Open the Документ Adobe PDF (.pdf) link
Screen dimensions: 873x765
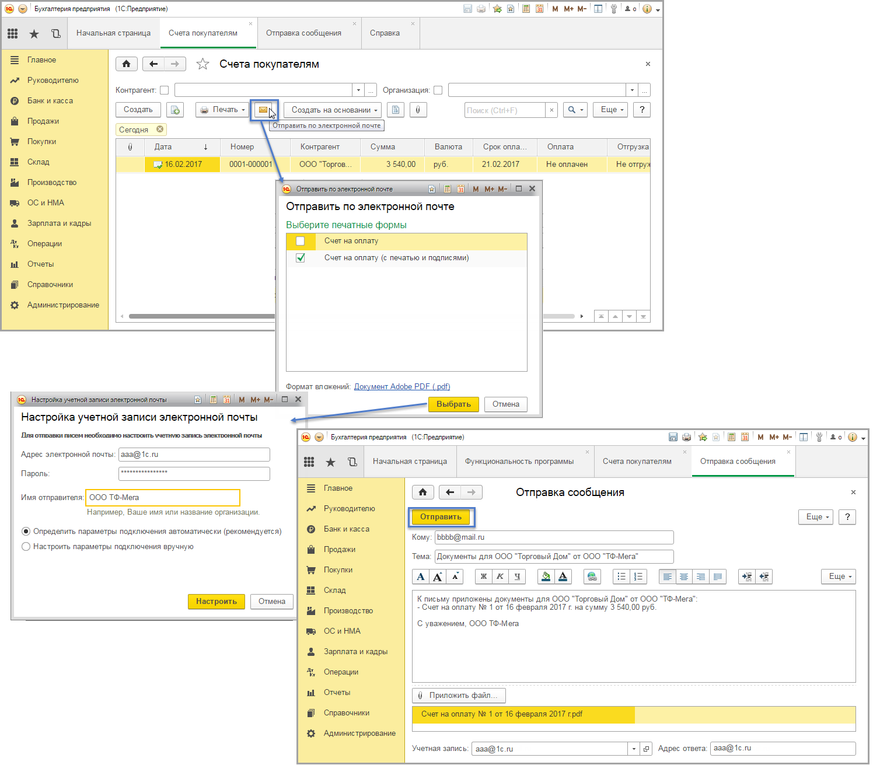click(402, 386)
